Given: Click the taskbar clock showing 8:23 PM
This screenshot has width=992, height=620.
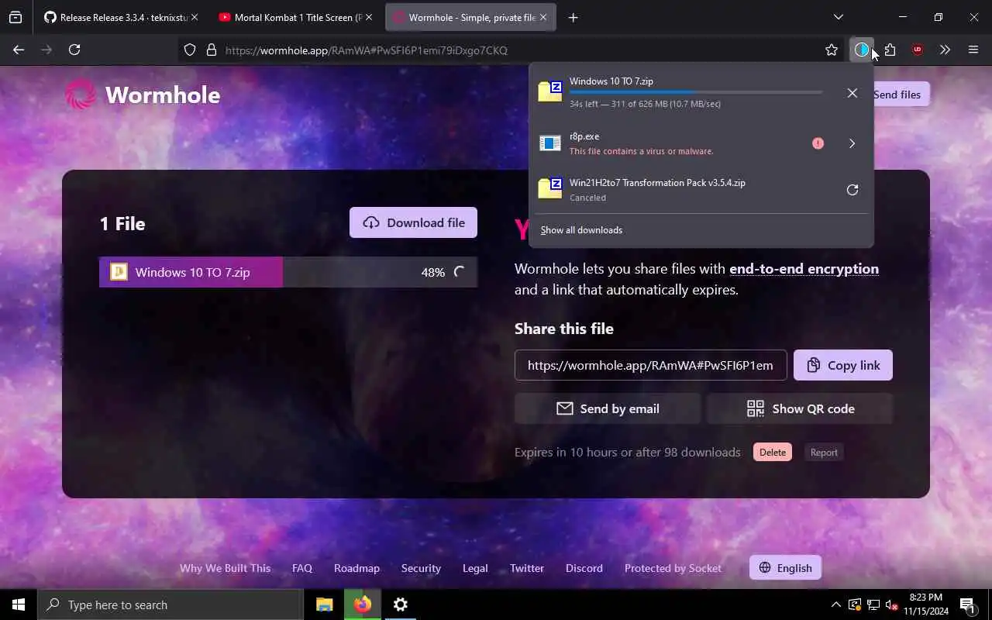Looking at the screenshot, I should 925,604.
